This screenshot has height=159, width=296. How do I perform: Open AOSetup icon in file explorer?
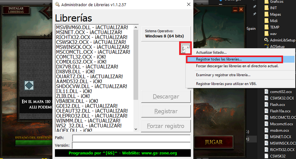266,46
